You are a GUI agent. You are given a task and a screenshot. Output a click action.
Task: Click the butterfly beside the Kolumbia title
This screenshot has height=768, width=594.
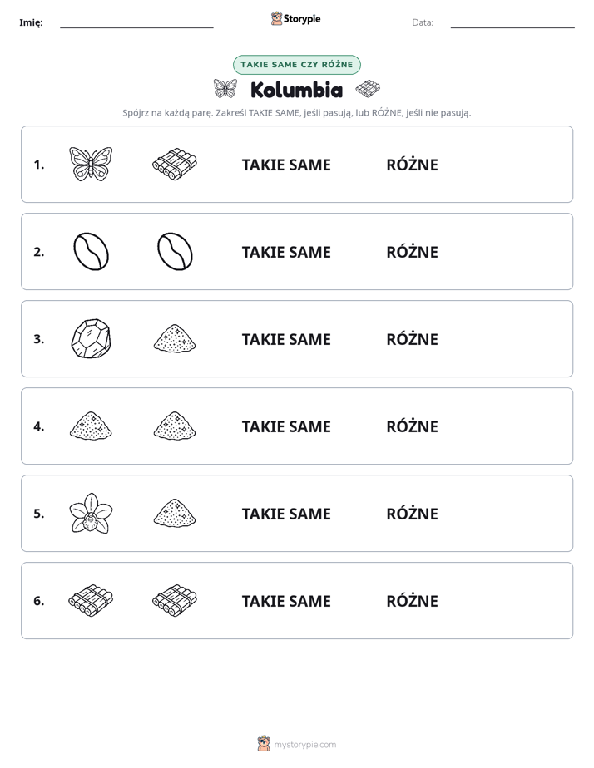pyautogui.click(x=225, y=89)
